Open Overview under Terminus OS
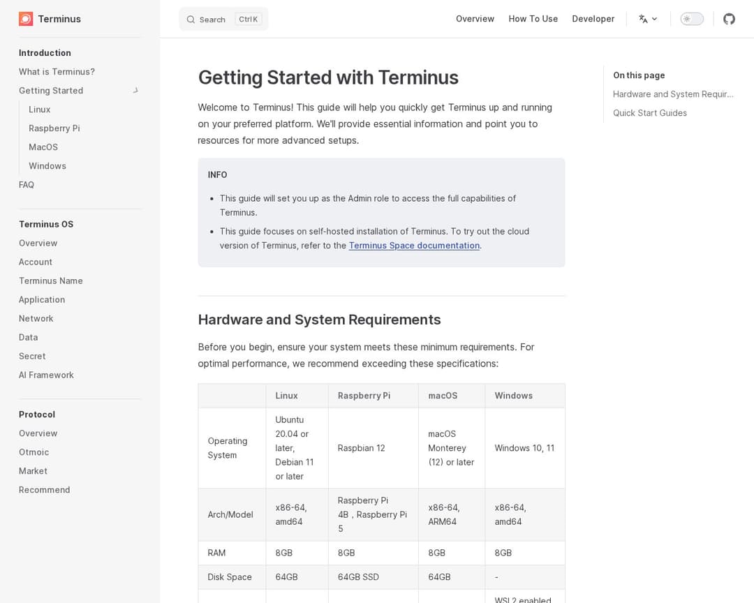 [38, 244]
